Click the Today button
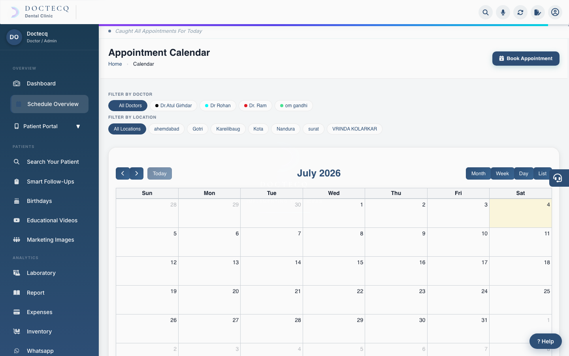569x356 pixels. click(160, 173)
